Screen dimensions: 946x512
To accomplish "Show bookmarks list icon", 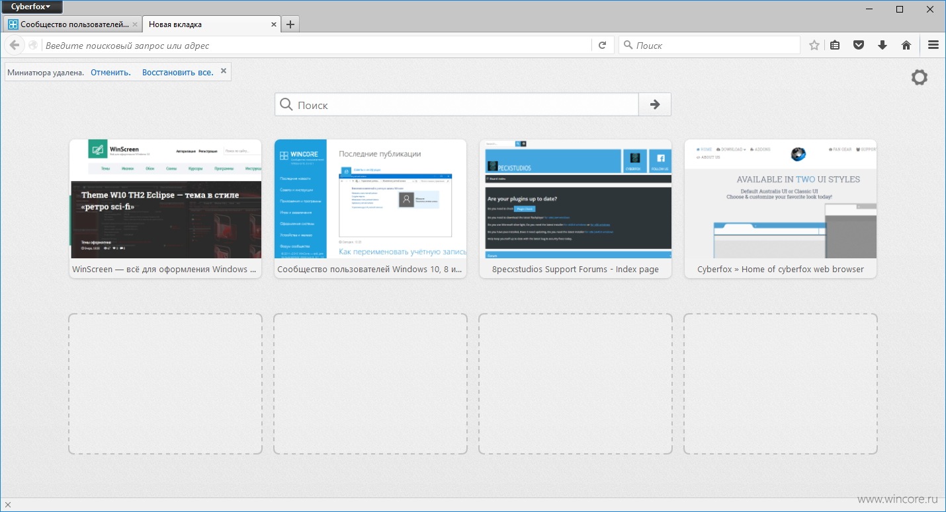I will [835, 46].
